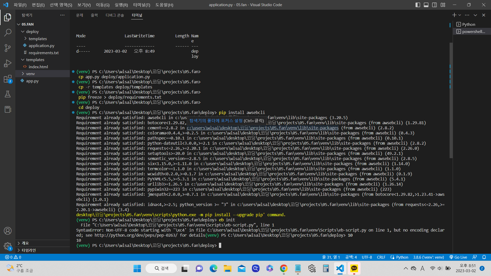The image size is (491, 276).
Task: Select Python interpreter 3.8.6 venv
Action: click(x=429, y=257)
